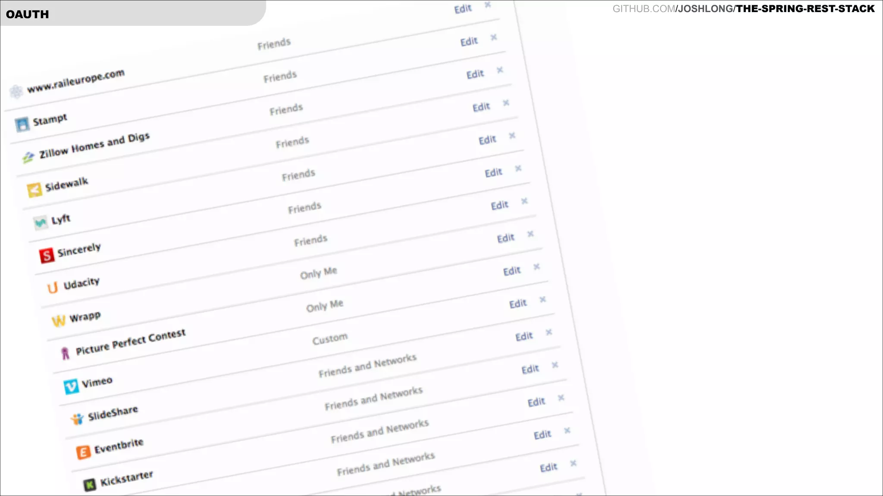Click the Custom visibility for Picture Perfect Contest

(330, 339)
